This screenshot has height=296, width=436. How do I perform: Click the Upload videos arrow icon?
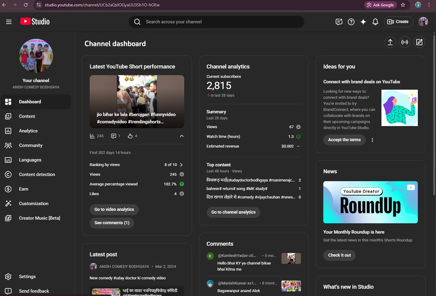tap(390, 42)
